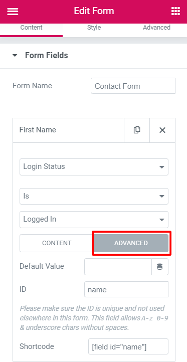Screen dimensions: 187x362
Task: Open the Login Status dropdown
Action: [94, 166]
